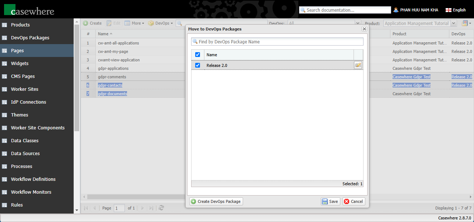The width and height of the screenshot is (474, 222).
Task: Click the Casewhere logo
Action: [29, 10]
